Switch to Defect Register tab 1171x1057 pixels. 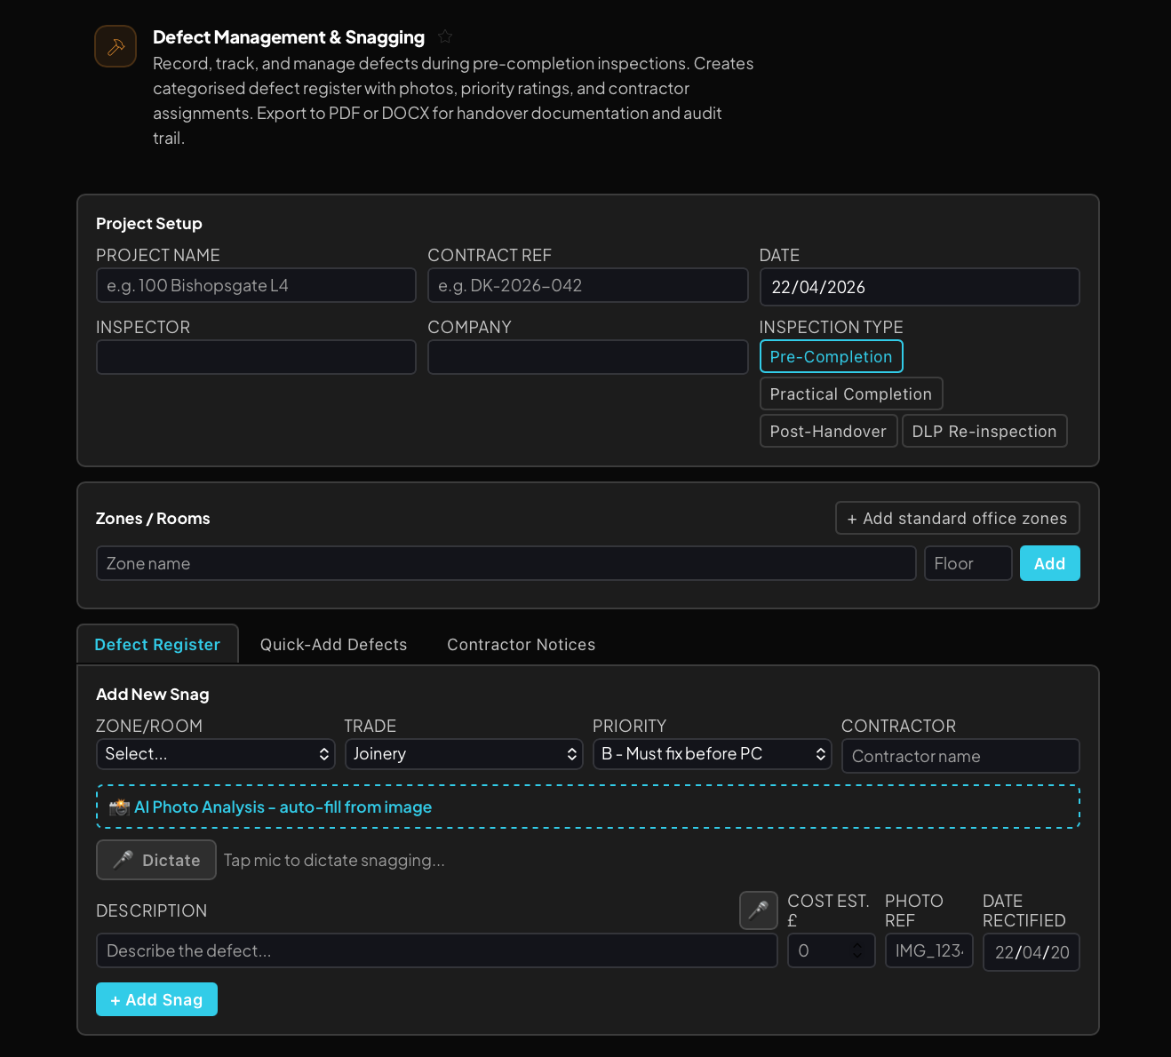pyautogui.click(x=157, y=644)
